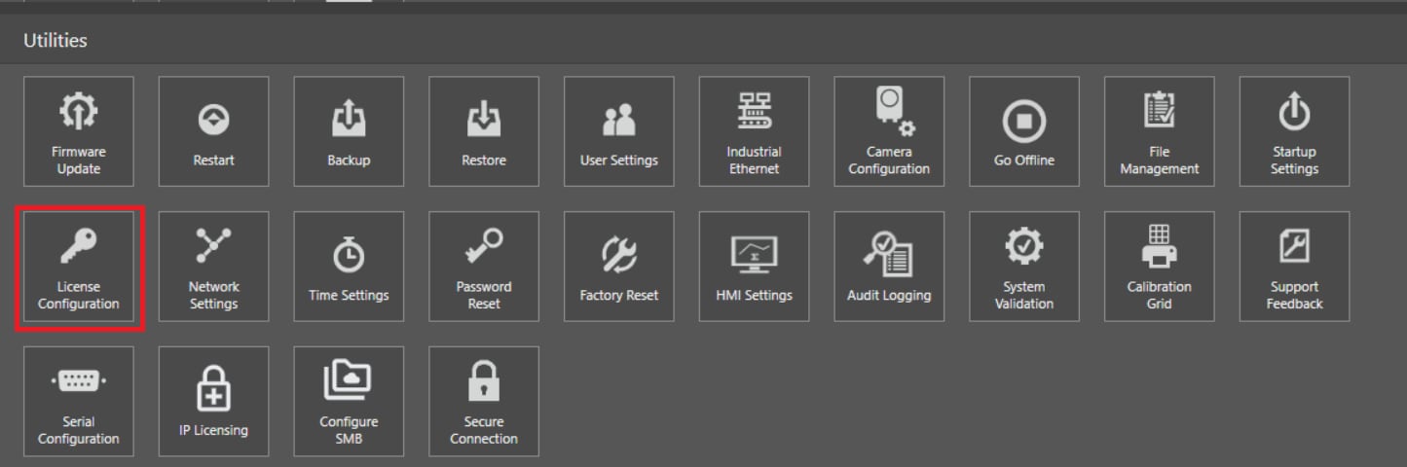Open the Configure SMB utility
This screenshot has width=1407, height=467.
pos(349,402)
